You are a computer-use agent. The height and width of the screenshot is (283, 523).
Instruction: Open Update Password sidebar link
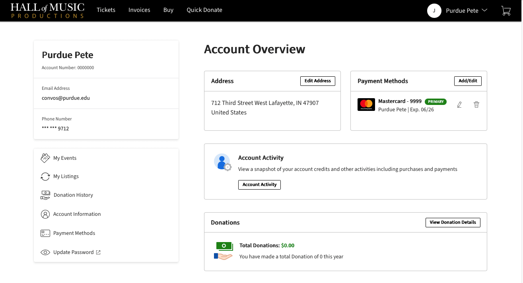click(74, 252)
